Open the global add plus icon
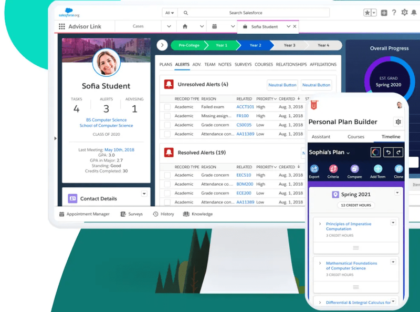 [x=384, y=13]
